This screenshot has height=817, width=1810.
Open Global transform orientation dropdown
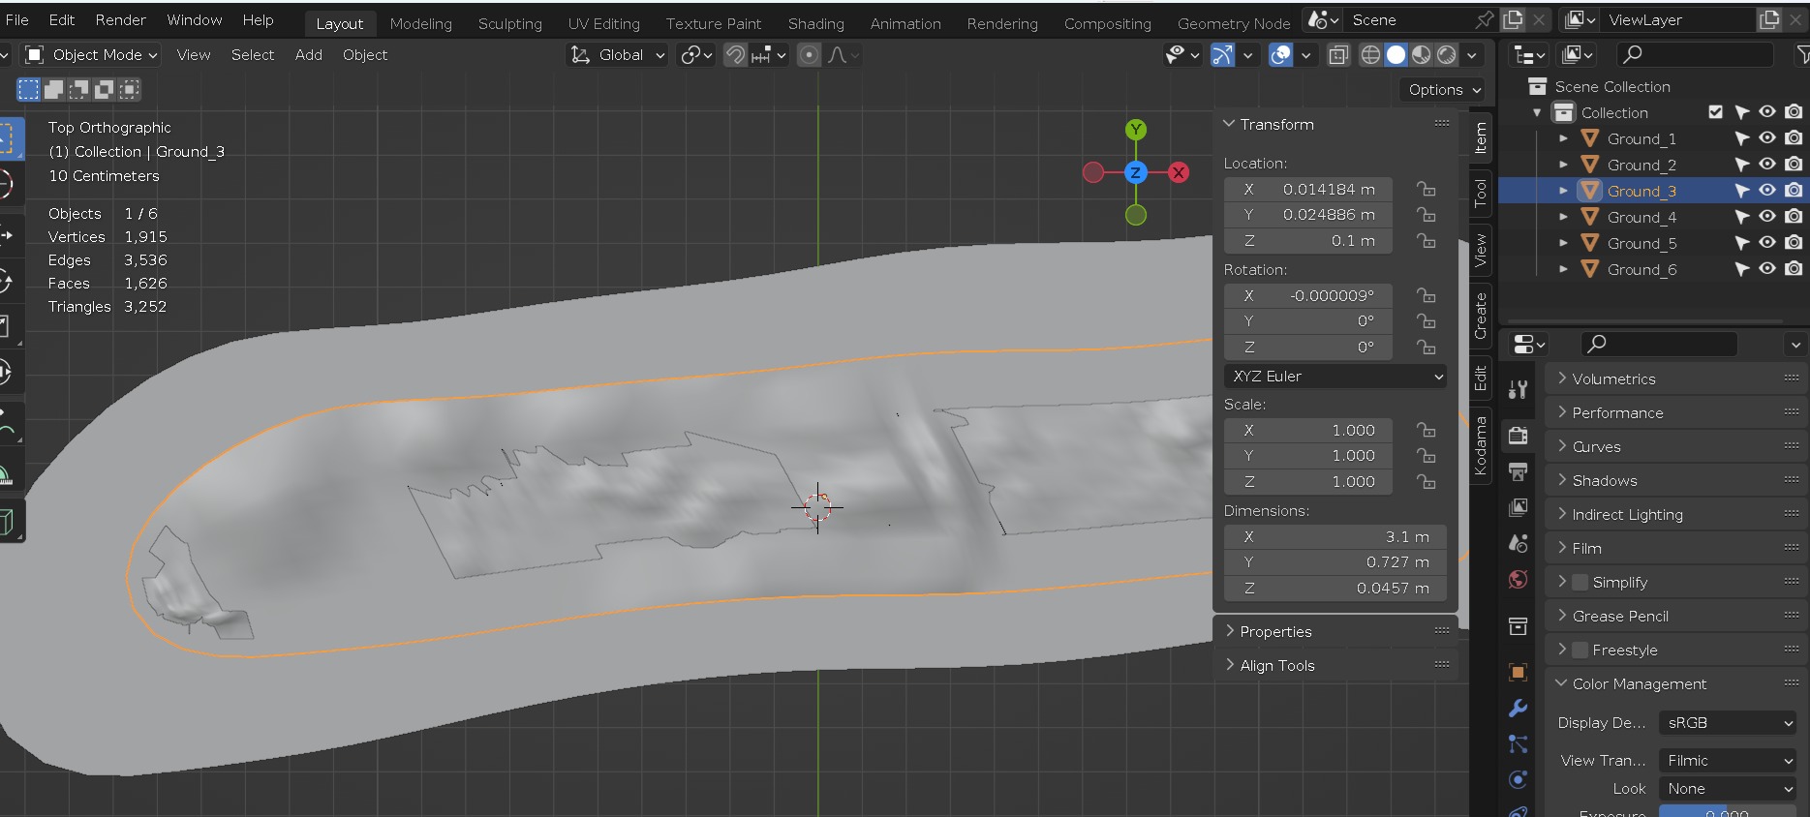tap(617, 55)
